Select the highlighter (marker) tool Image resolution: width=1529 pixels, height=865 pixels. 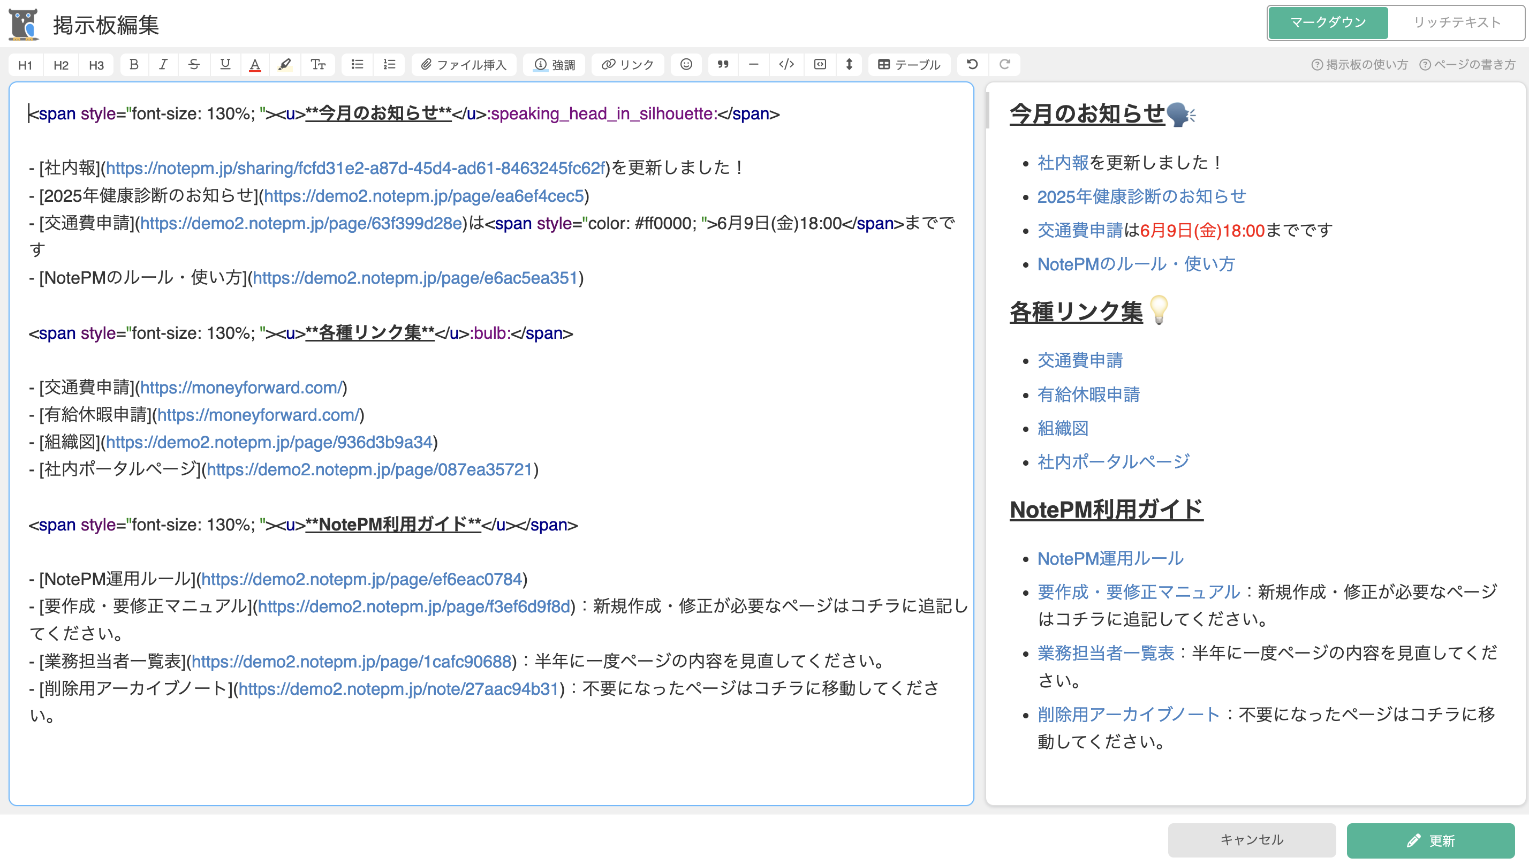[285, 65]
